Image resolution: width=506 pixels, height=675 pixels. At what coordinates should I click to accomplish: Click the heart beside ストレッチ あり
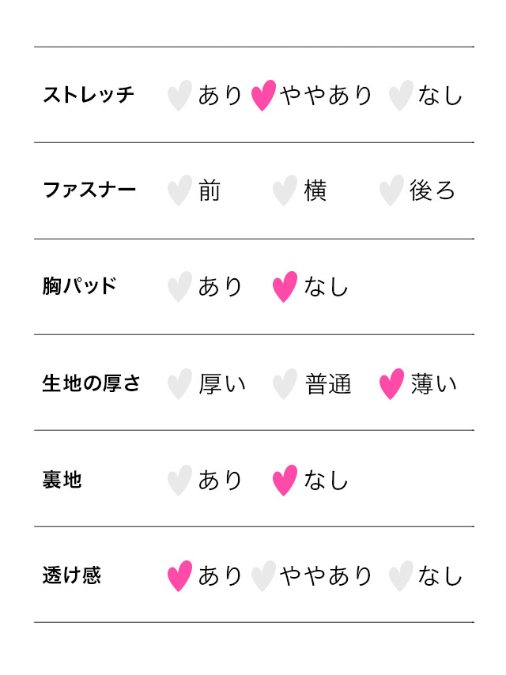(x=179, y=96)
